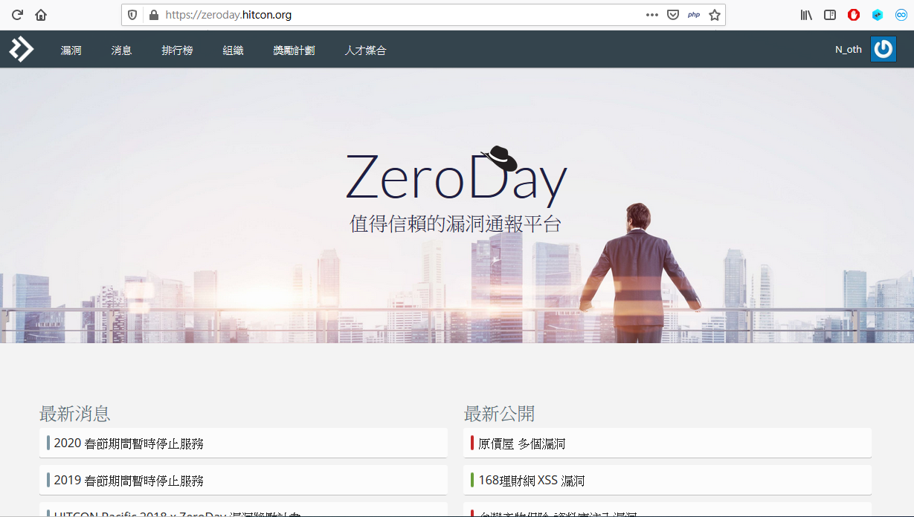Select the 最新消息 section heading

pyautogui.click(x=75, y=414)
